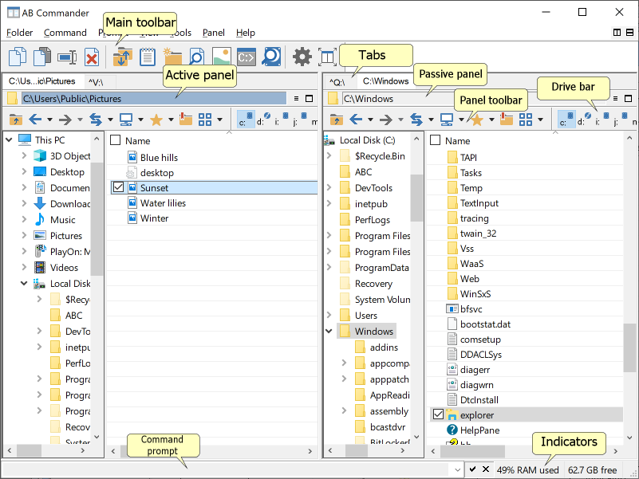Toggle the select-all checkbox beside Name in Windows panel
This screenshot has width=639, height=479.
click(436, 140)
